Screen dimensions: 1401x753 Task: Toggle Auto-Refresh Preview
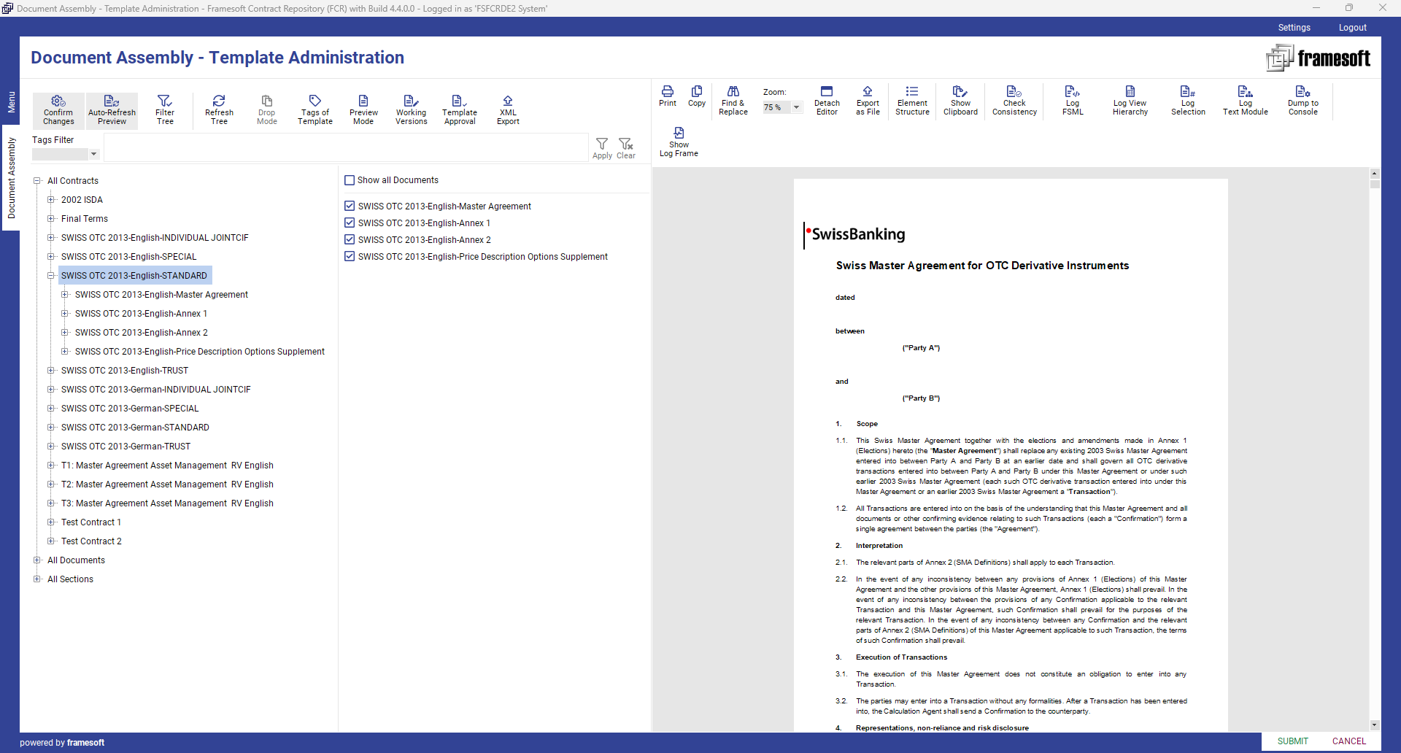tap(112, 110)
